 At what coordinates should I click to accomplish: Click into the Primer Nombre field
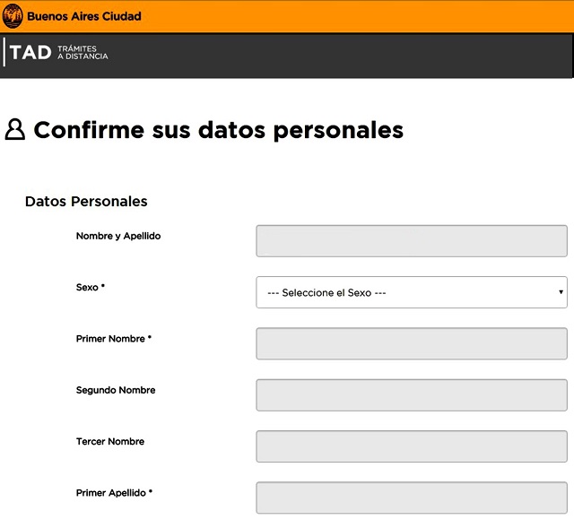point(412,343)
